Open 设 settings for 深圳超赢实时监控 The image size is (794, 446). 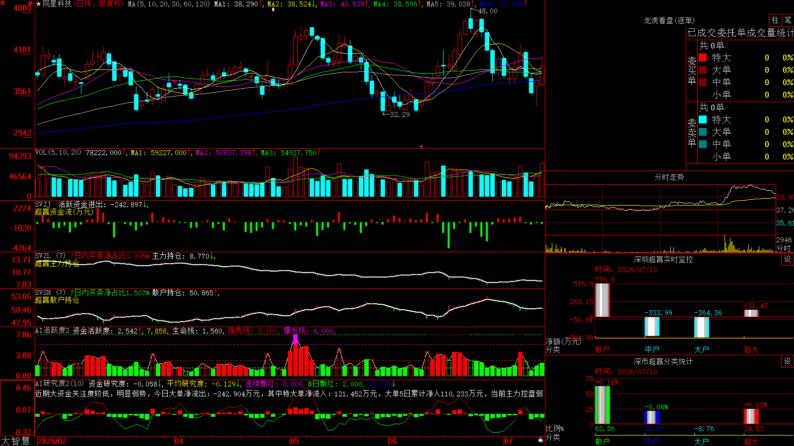click(x=788, y=259)
